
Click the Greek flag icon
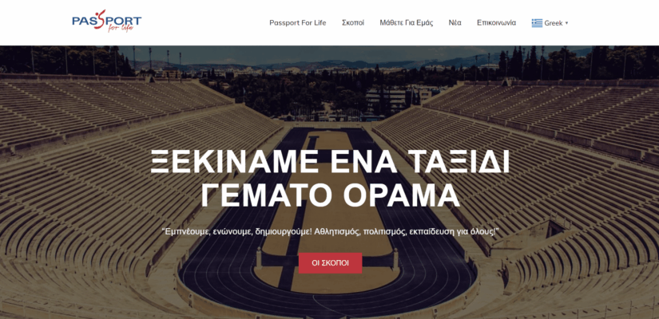(x=537, y=23)
